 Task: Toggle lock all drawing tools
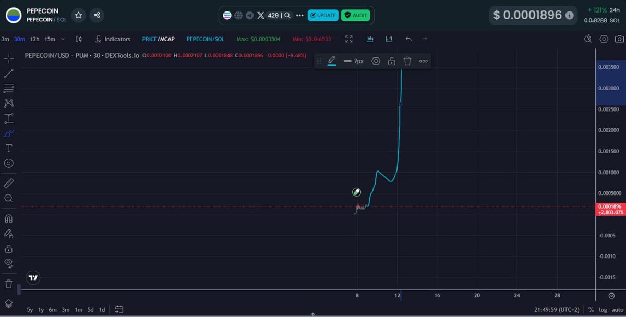click(x=9, y=249)
